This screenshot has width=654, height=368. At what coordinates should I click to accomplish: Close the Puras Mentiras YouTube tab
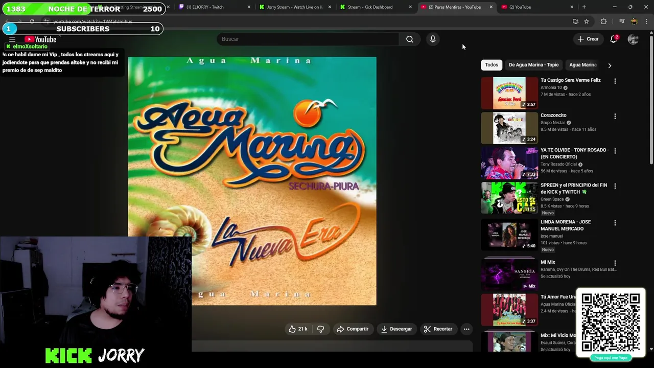[491, 7]
